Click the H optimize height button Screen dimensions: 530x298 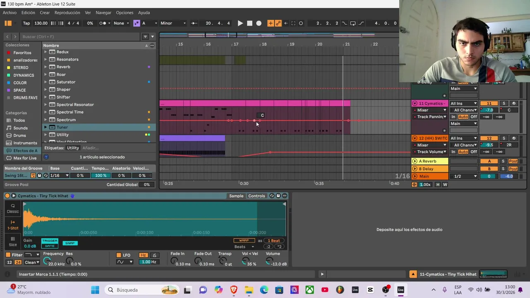[x=438, y=185]
